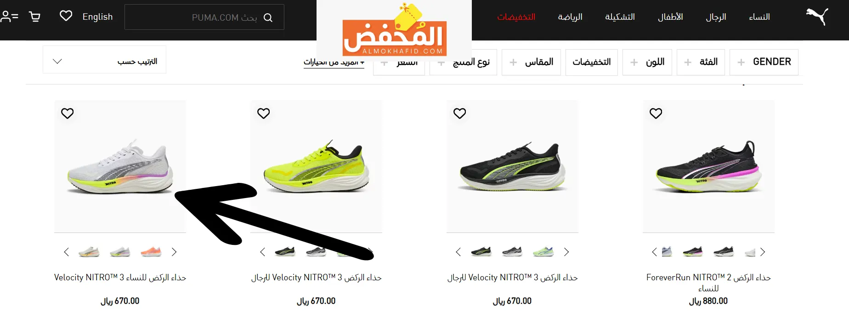Show previous color for black Velocity NITRO 3
The height and width of the screenshot is (329, 849).
[x=458, y=252]
